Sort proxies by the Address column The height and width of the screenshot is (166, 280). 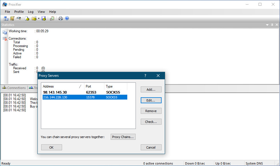[63, 86]
